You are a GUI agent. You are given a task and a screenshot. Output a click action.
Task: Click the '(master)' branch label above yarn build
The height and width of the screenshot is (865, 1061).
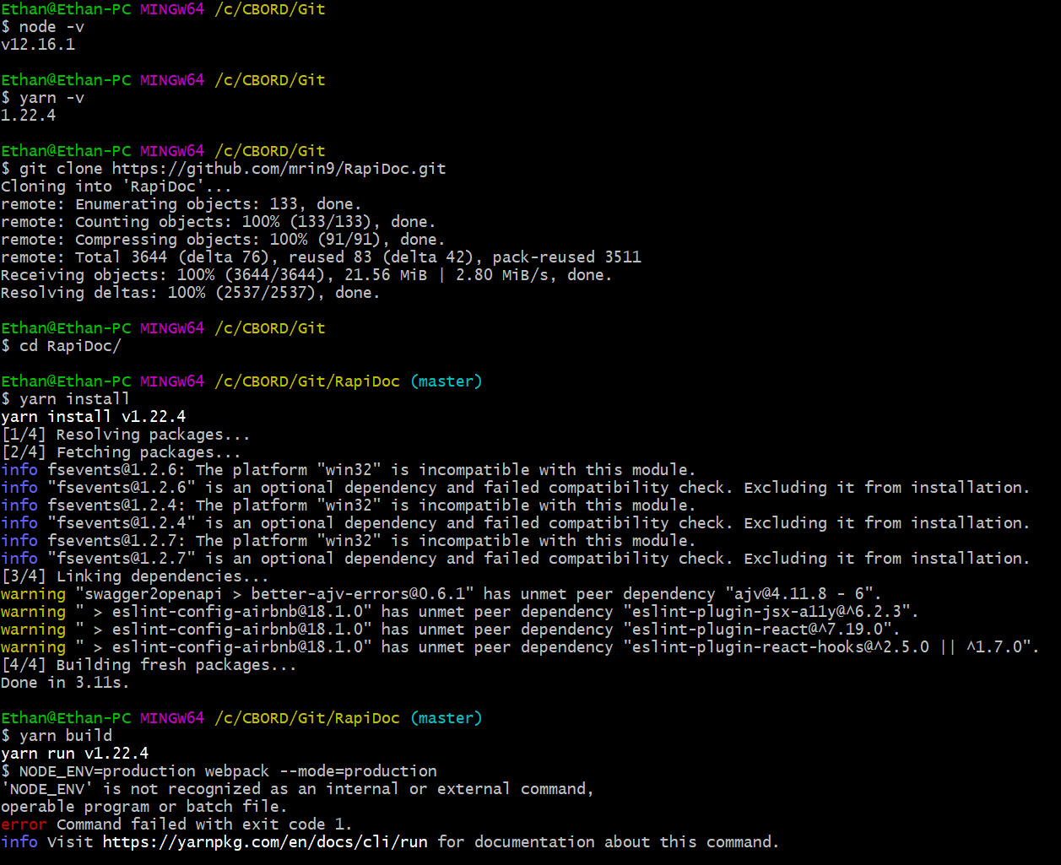click(x=447, y=718)
